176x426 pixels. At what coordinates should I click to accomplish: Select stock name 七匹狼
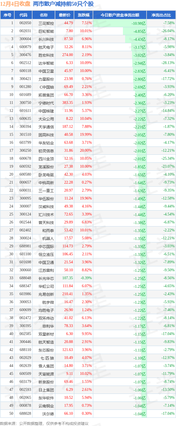47,358
